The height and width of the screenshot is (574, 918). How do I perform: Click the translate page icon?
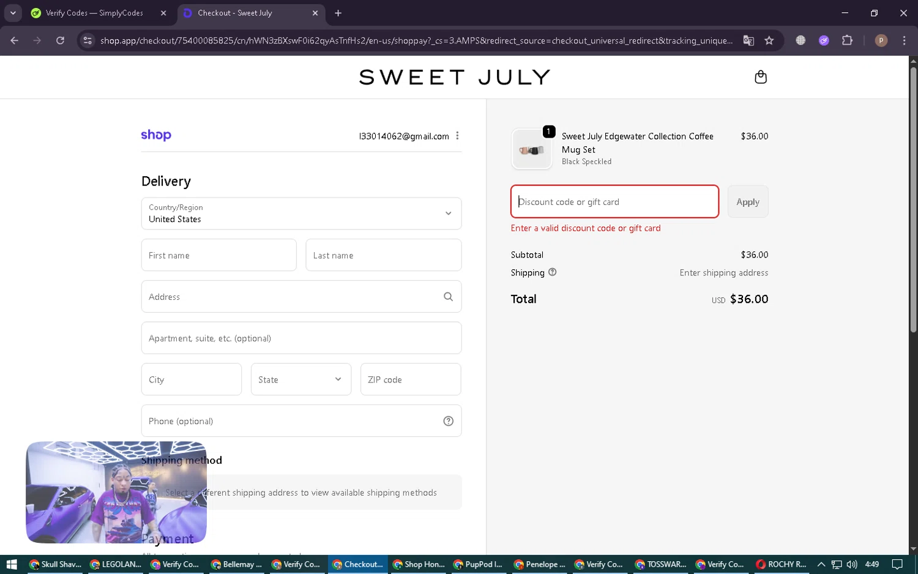pos(748,40)
